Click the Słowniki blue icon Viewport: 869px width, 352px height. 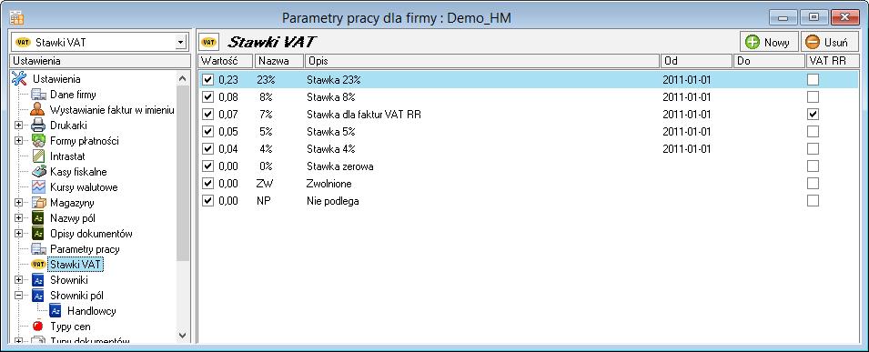click(x=37, y=280)
